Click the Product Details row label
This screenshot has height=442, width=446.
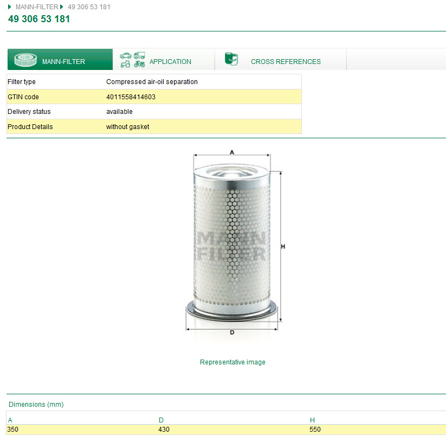tap(30, 127)
